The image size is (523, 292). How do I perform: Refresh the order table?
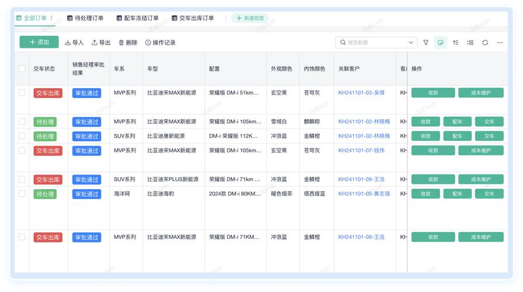pos(485,43)
